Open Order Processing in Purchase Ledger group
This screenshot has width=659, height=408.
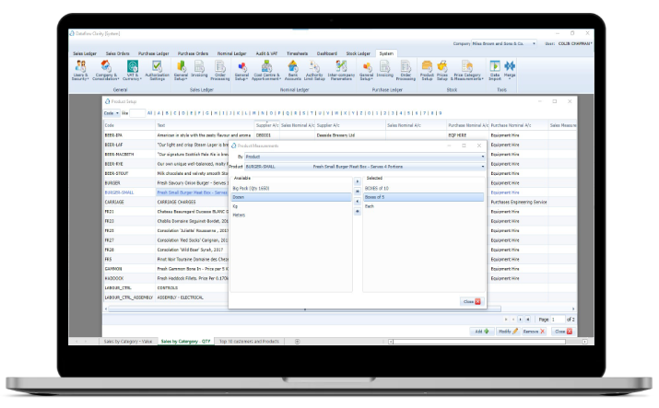coord(406,70)
